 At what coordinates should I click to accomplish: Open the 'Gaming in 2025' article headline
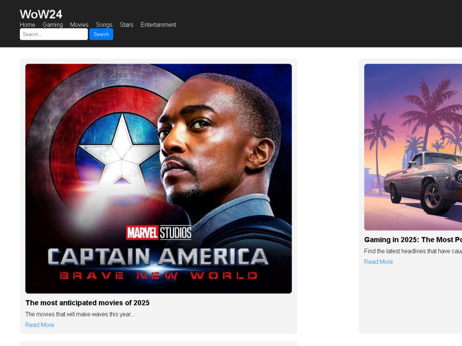(413, 240)
